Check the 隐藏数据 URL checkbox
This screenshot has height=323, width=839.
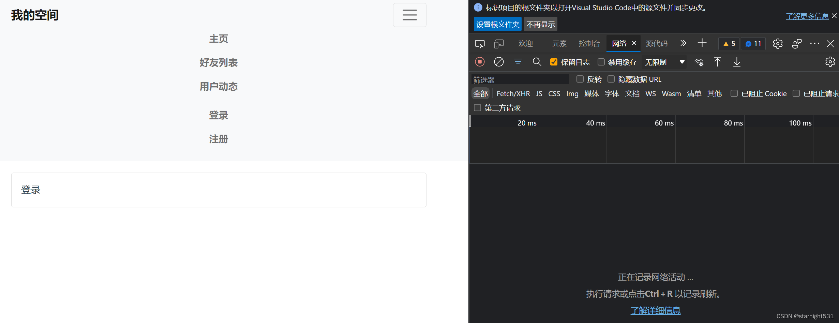tap(611, 79)
